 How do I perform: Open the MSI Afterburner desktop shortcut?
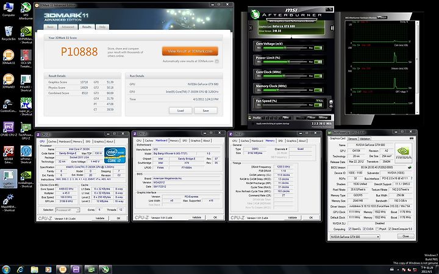(x=26, y=10)
